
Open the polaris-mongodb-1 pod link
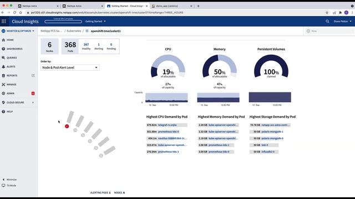[x=272, y=132]
